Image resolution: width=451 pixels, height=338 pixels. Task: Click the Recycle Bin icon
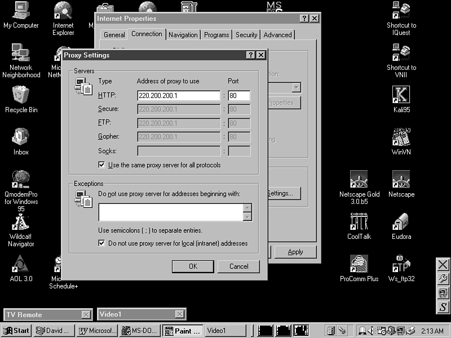21,99
